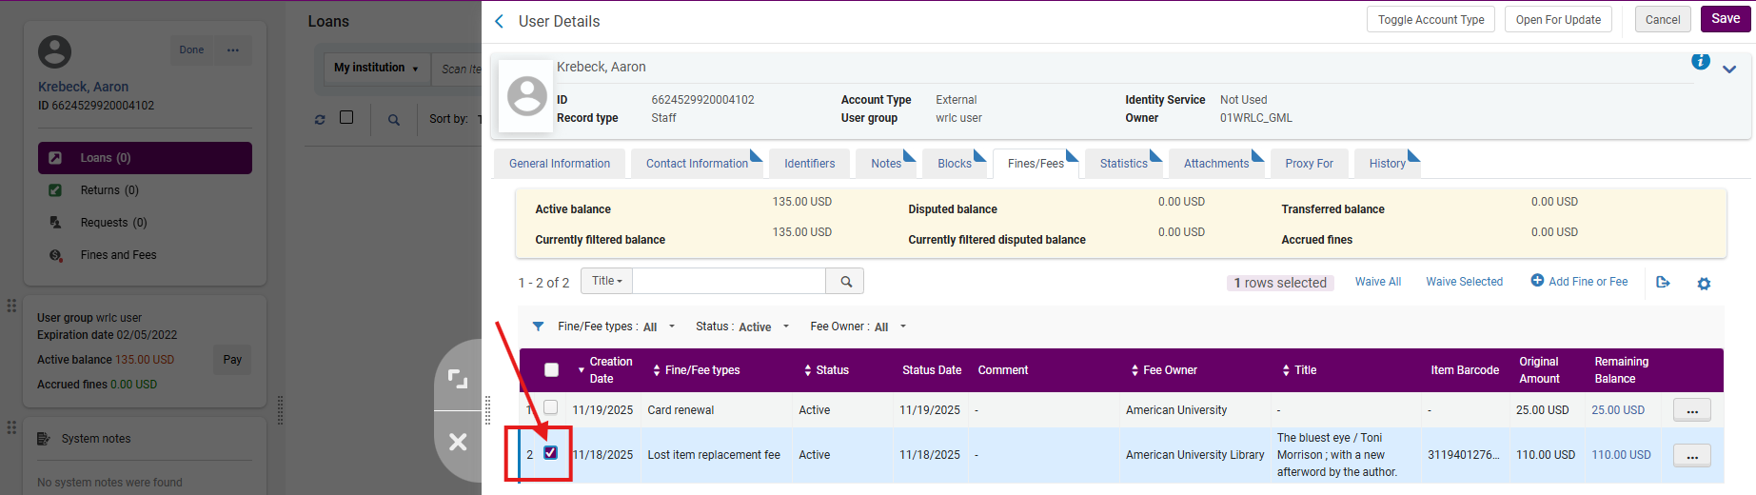Image resolution: width=1756 pixels, height=495 pixels.
Task: Click the filter funnel icon
Action: tap(538, 327)
